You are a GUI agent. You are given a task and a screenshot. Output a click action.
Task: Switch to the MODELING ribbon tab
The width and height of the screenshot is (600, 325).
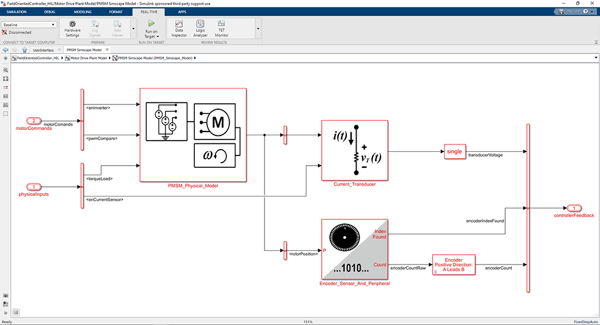[x=82, y=11]
